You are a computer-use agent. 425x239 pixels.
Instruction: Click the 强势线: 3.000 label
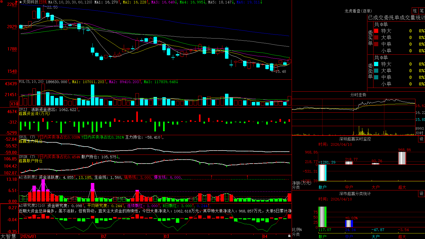point(138,177)
